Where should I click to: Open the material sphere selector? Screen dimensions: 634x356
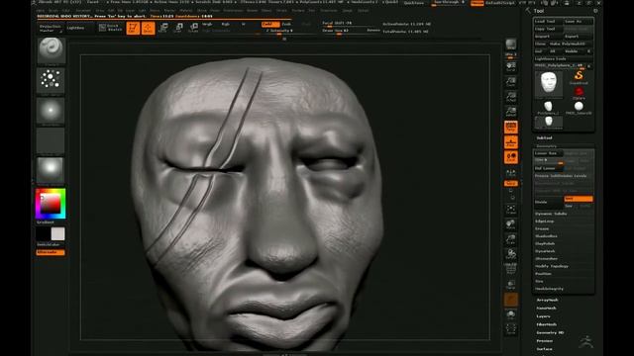click(51, 170)
